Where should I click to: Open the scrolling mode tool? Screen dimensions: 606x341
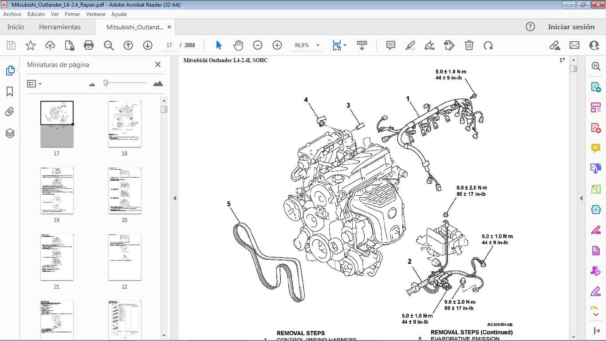tap(362, 45)
